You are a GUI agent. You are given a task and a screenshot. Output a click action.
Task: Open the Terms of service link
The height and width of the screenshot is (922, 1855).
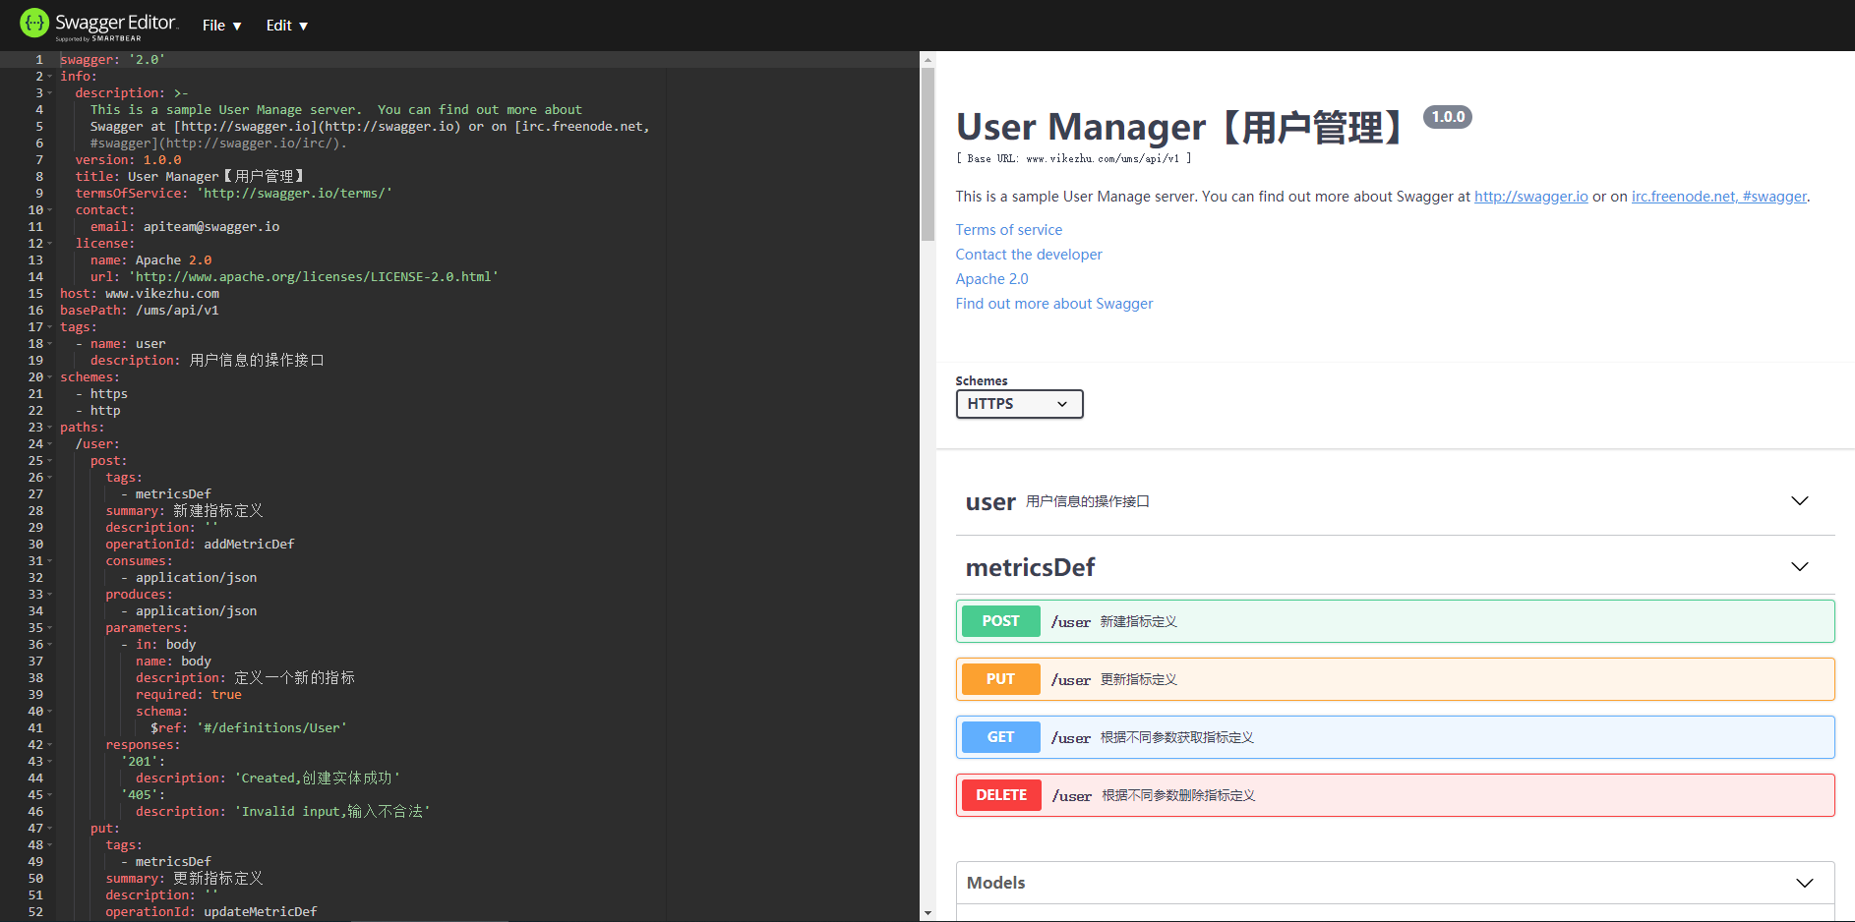coord(1008,230)
